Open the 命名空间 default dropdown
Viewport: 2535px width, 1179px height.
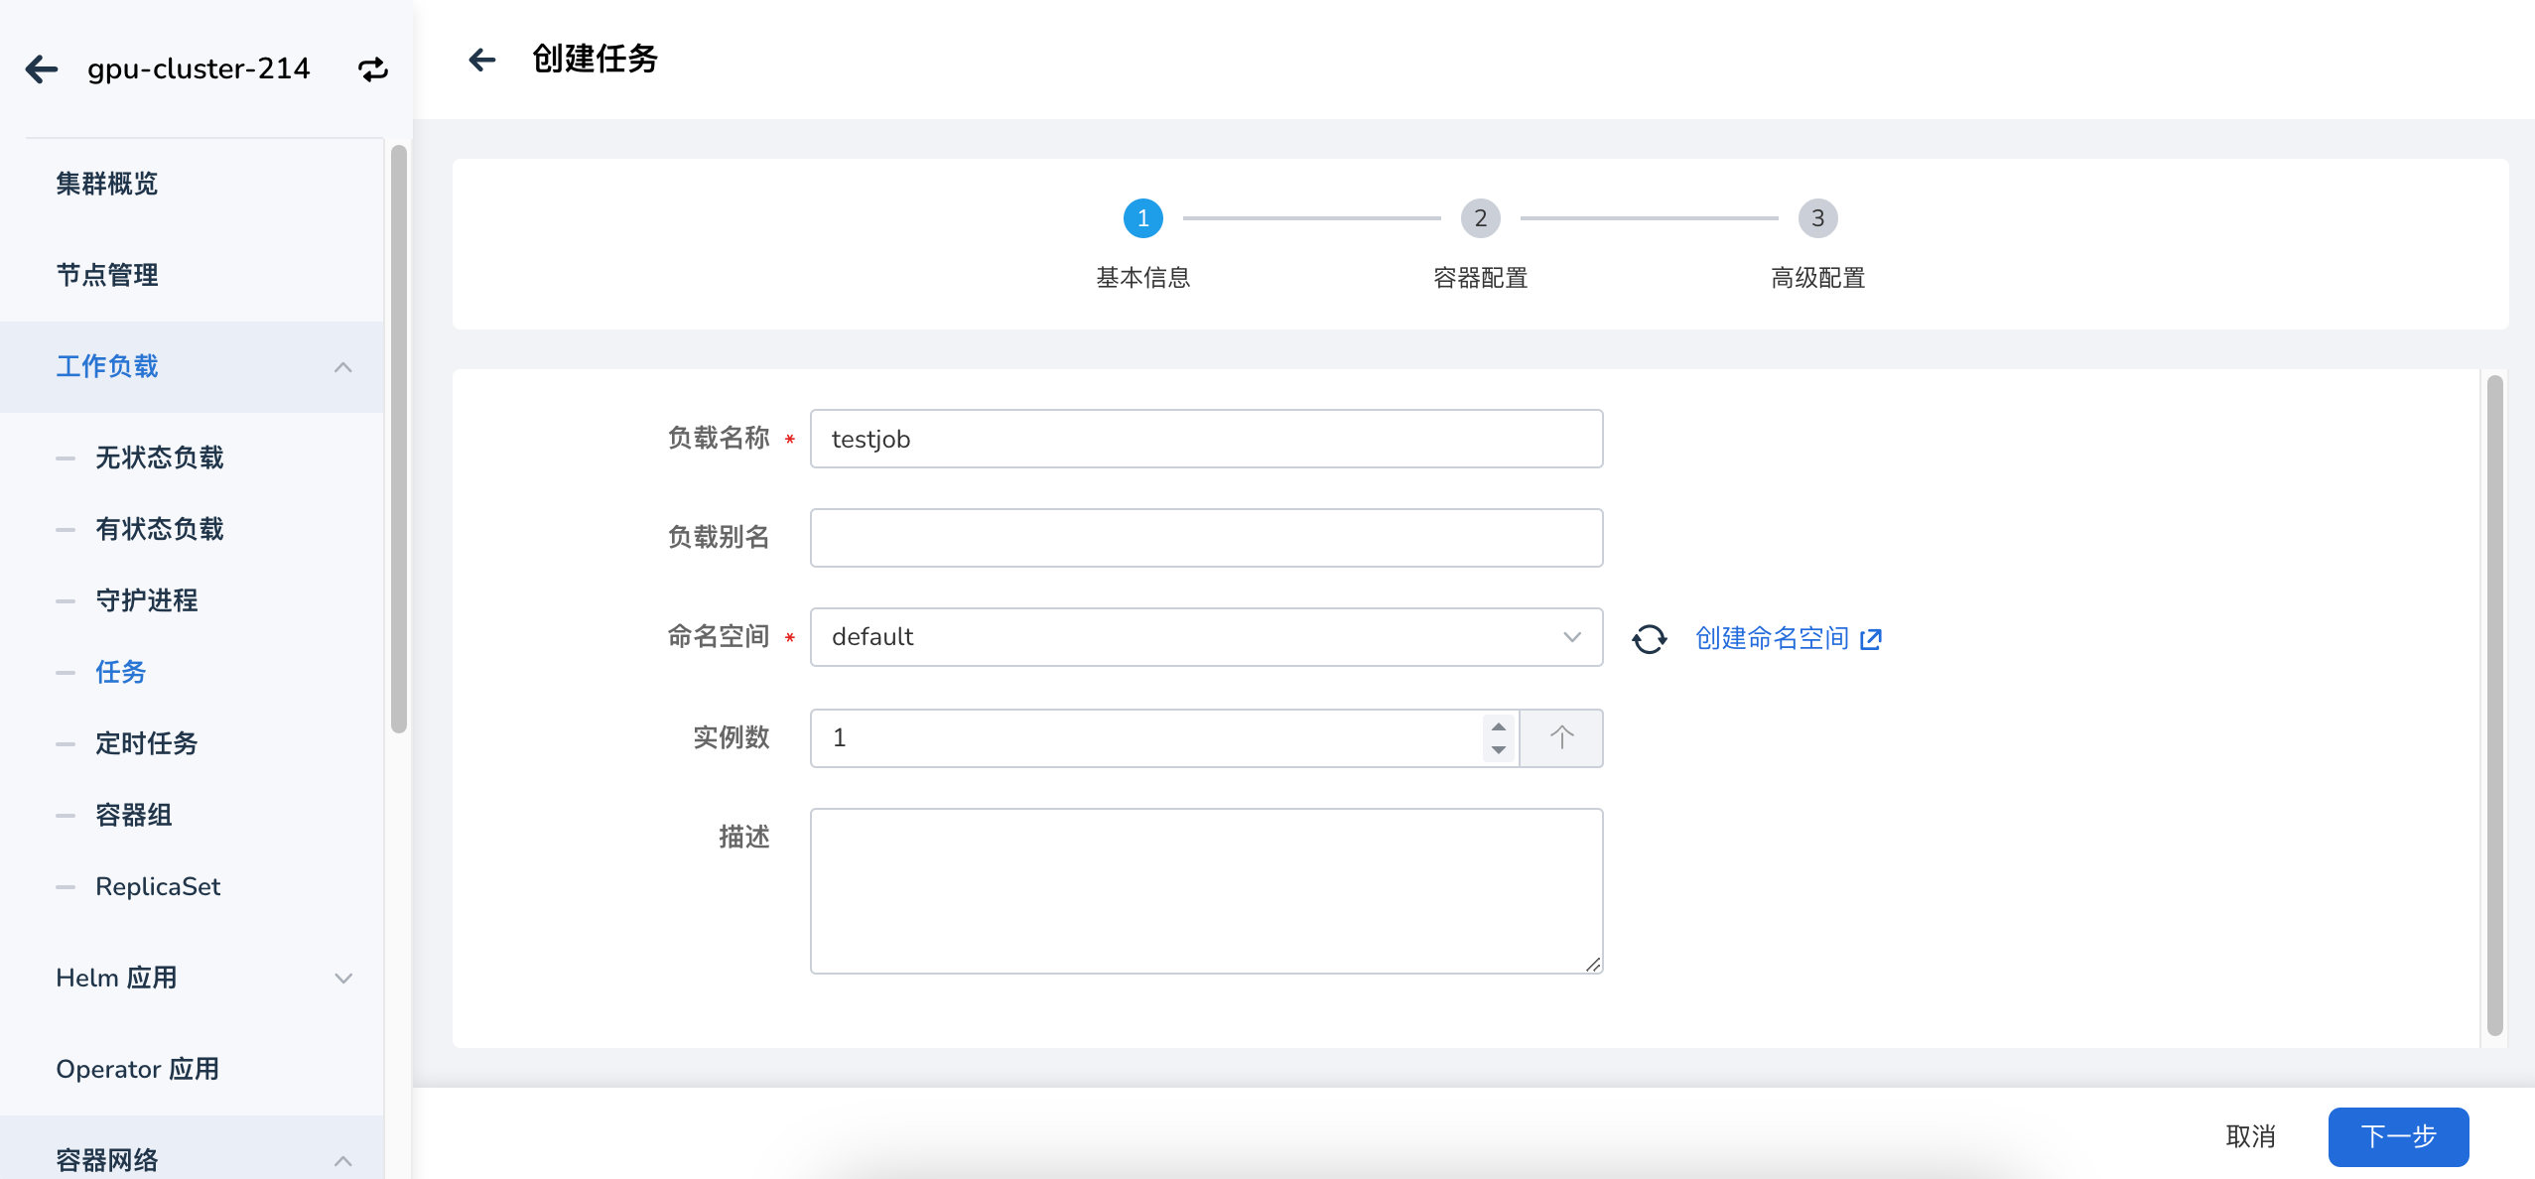pos(1206,637)
